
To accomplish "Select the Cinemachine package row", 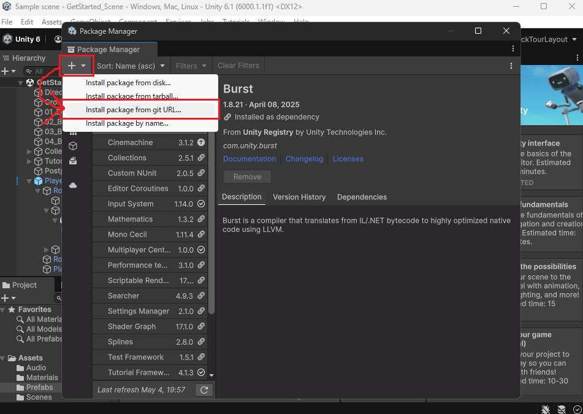I will [150, 142].
